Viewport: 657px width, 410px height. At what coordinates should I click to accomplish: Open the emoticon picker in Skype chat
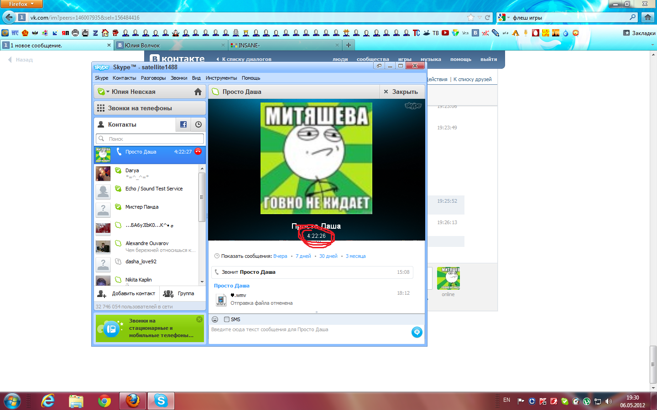click(215, 319)
